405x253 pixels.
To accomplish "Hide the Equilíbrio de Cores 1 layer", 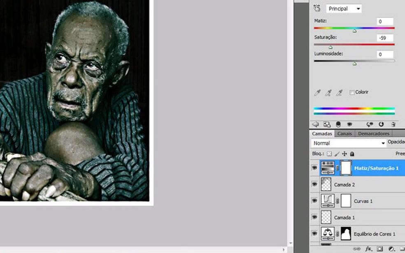I will [315, 234].
